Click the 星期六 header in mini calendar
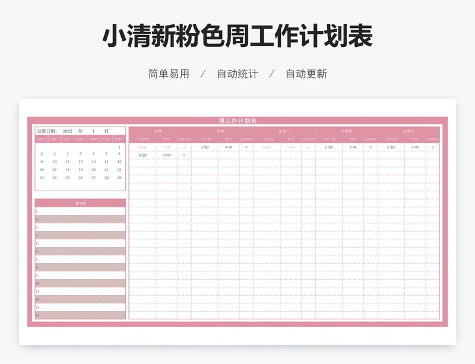The image size is (475, 364). point(119,139)
